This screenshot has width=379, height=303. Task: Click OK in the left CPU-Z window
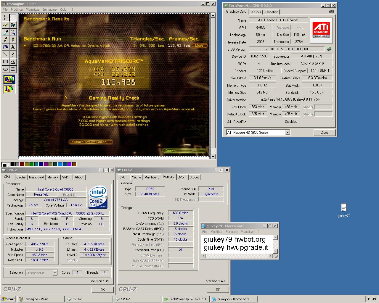click(102, 290)
